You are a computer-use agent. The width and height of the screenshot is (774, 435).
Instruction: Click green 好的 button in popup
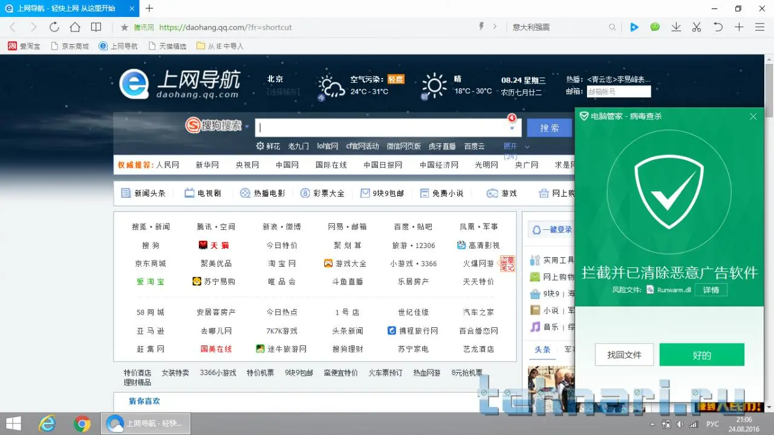[x=701, y=355]
